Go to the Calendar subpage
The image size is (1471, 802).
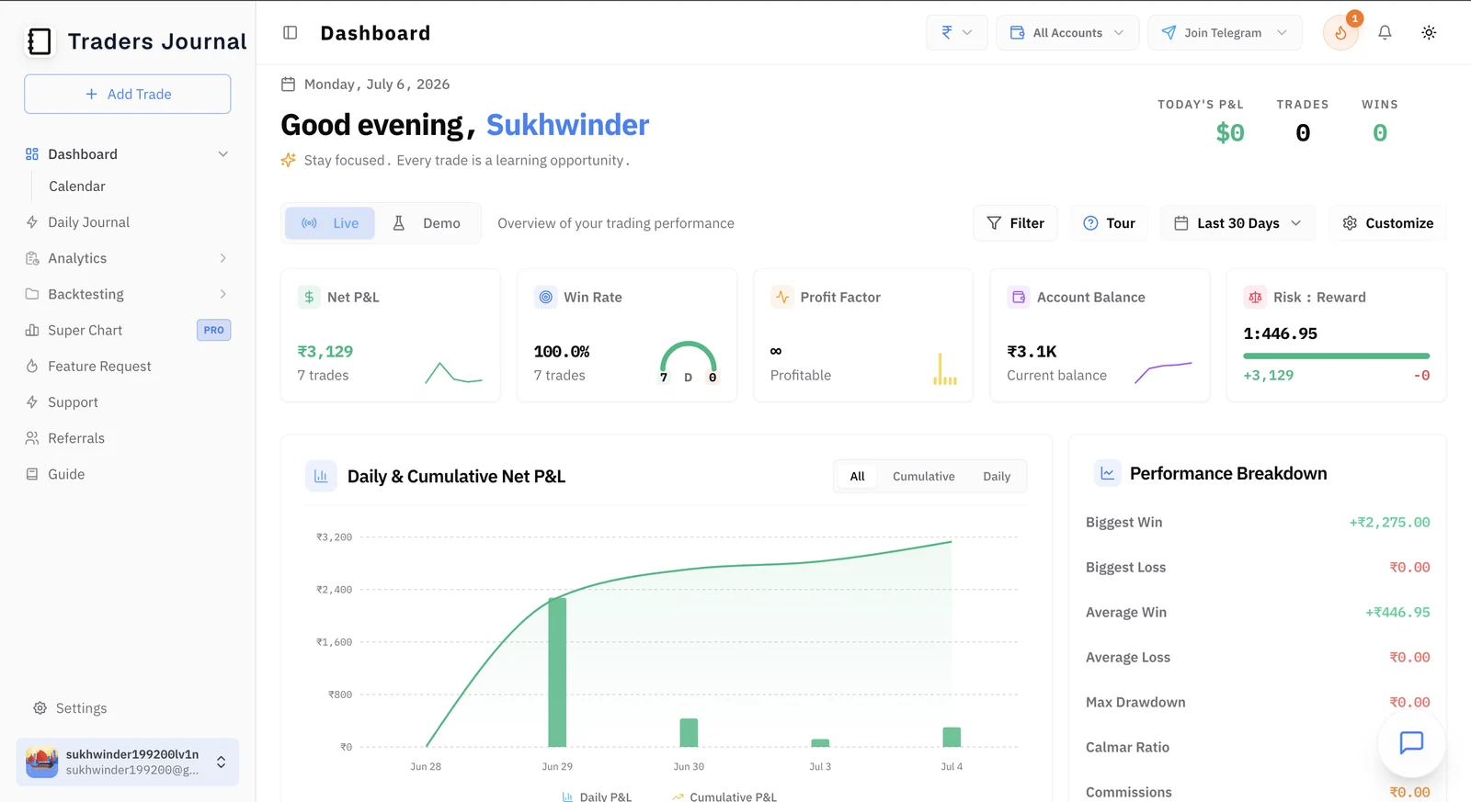pyautogui.click(x=77, y=186)
